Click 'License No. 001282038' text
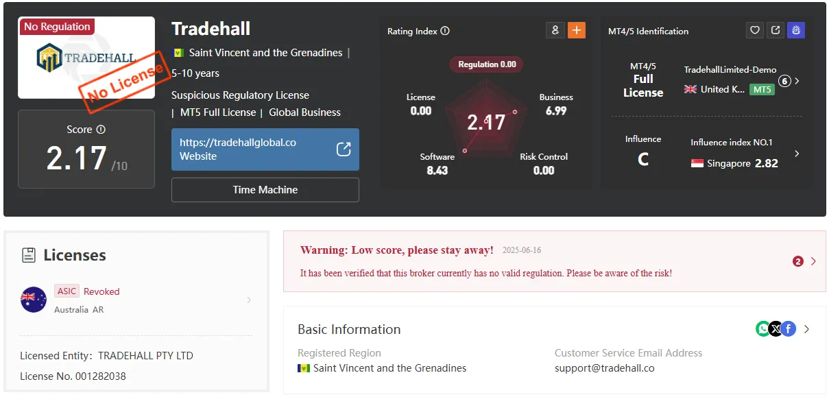Image resolution: width=829 pixels, height=397 pixels. pyautogui.click(x=73, y=376)
